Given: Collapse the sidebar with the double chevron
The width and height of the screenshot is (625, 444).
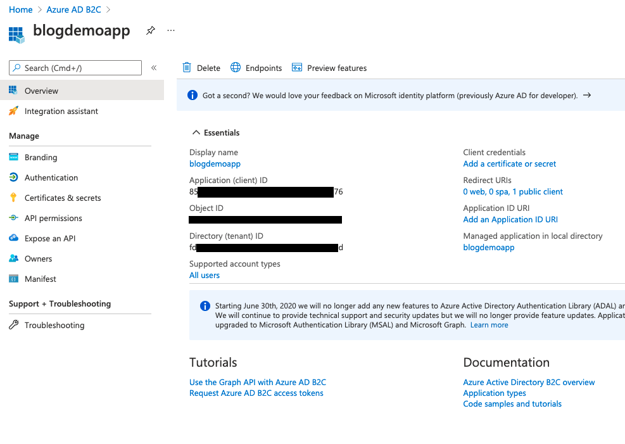Looking at the screenshot, I should coord(154,68).
